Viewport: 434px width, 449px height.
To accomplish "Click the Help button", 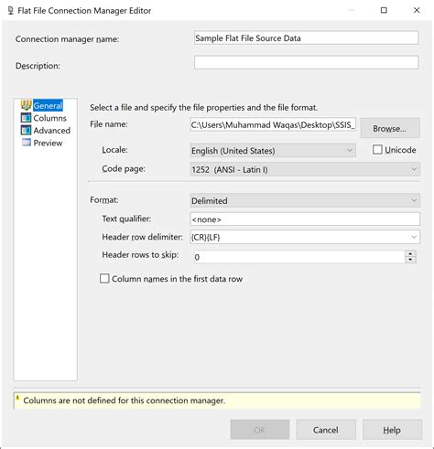I will (392, 430).
